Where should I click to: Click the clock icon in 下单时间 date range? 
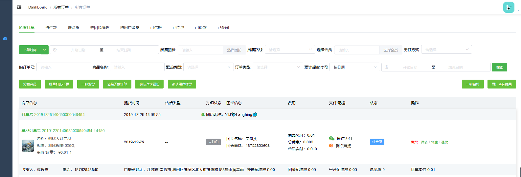55,50
